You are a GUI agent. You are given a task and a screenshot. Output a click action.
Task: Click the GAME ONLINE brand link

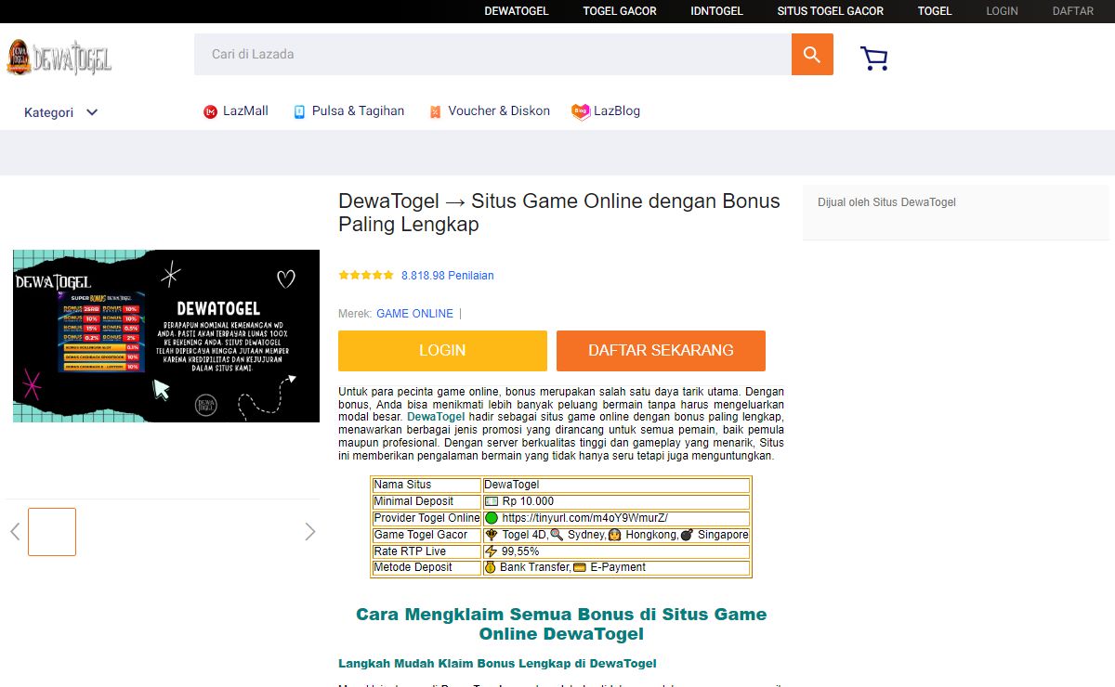pos(414,314)
